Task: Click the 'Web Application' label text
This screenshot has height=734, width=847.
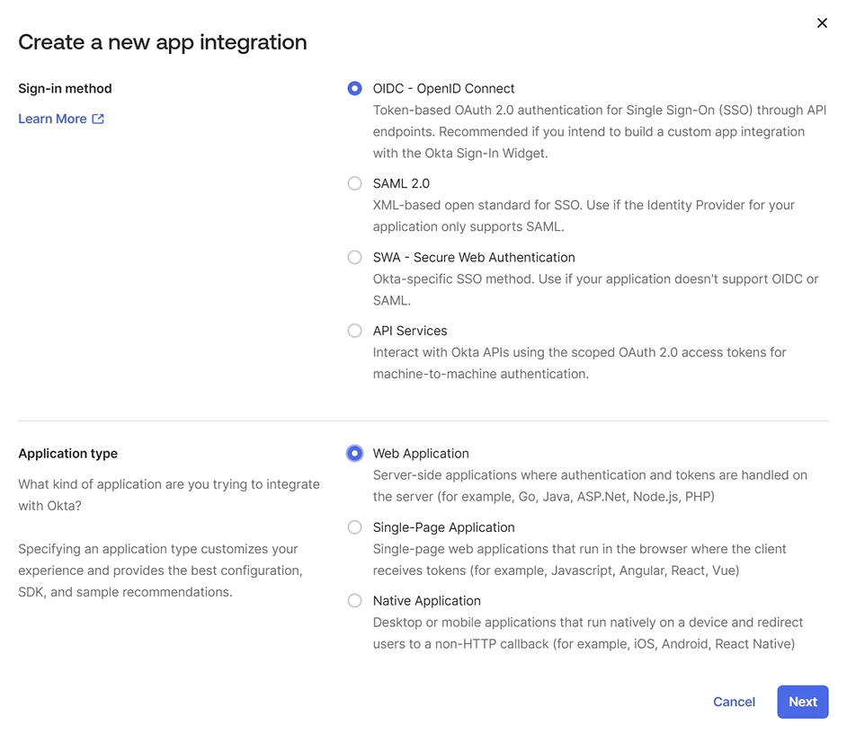Action: pyautogui.click(x=421, y=453)
